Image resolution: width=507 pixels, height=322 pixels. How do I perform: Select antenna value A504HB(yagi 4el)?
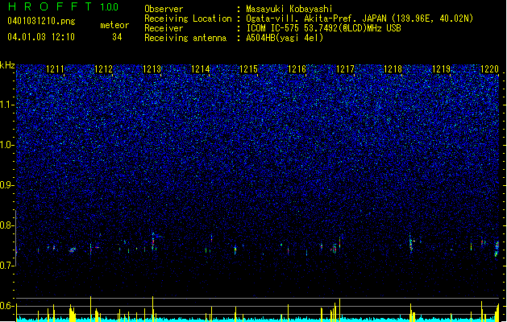(285, 38)
